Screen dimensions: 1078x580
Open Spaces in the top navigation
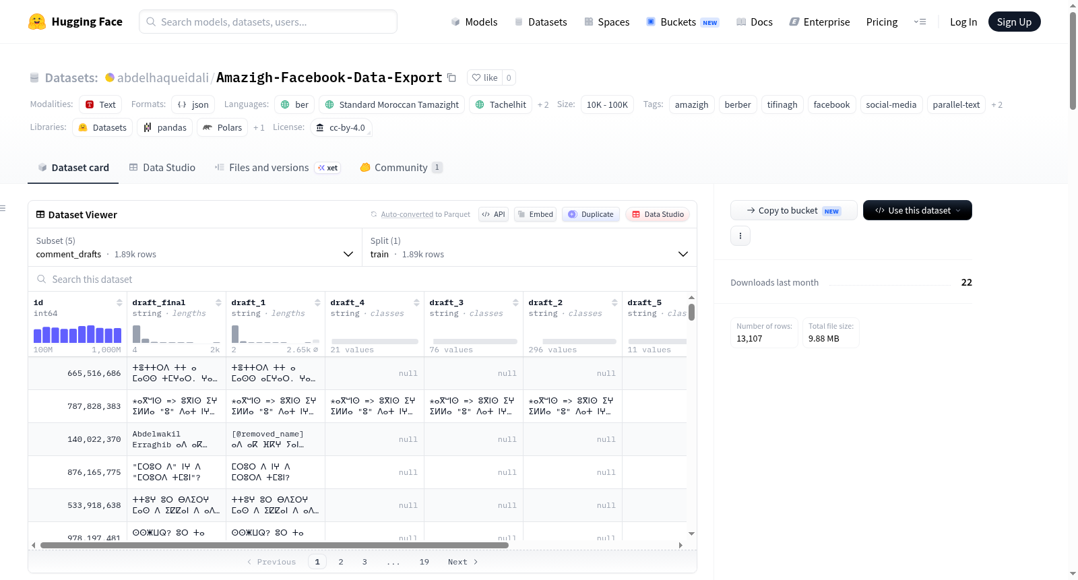pos(606,22)
